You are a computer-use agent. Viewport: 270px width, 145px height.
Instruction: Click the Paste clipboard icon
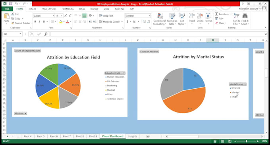pos(6,16)
